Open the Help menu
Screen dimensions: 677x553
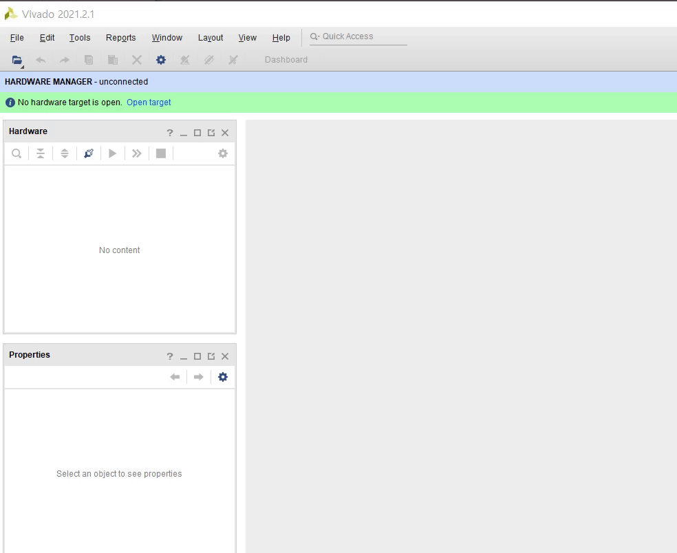(x=281, y=38)
